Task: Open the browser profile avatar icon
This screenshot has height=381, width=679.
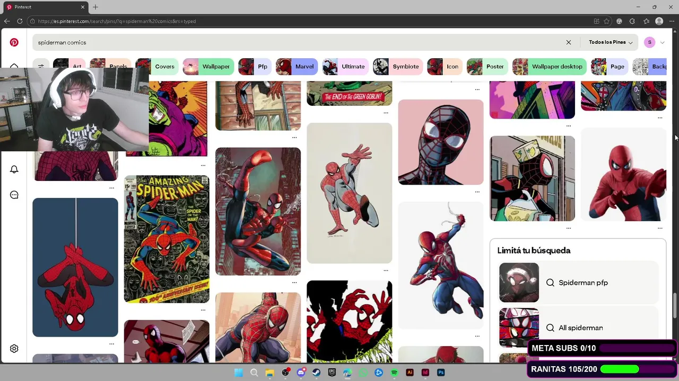Action: (659, 21)
